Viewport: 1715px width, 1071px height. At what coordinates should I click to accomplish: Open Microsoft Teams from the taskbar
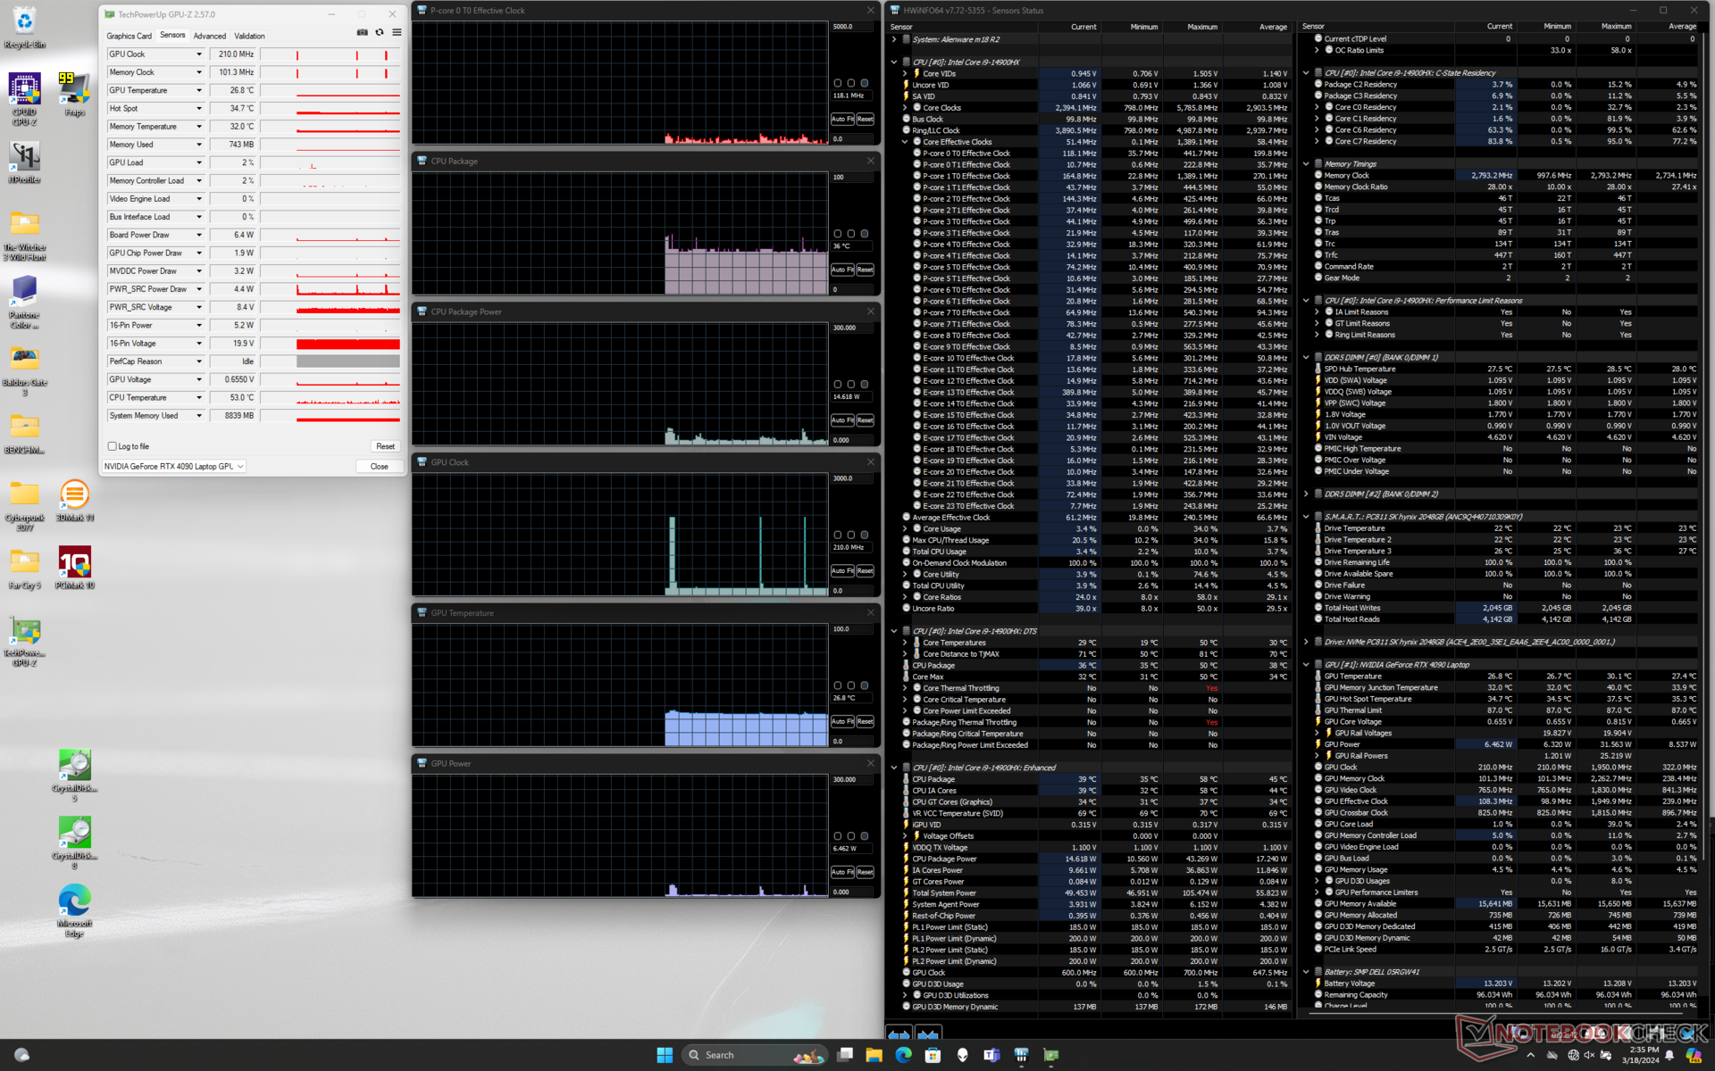point(991,1055)
